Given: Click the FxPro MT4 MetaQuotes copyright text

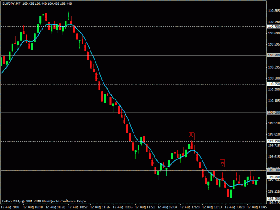Looking at the screenshot, I should click(x=44, y=201).
